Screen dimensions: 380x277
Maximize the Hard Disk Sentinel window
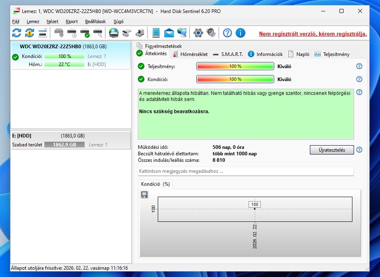[x=341, y=11]
